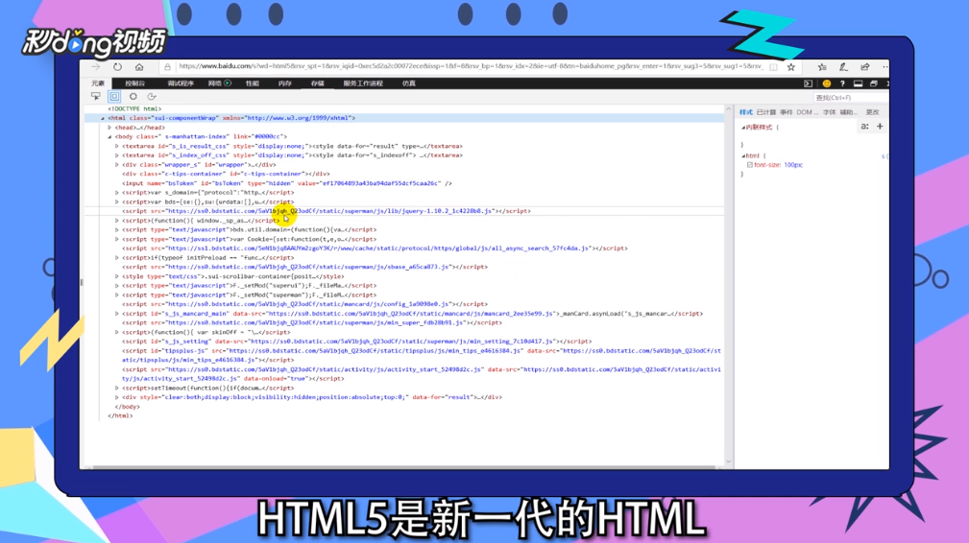
Task: Click the color picker circle icon
Action: pos(133,96)
